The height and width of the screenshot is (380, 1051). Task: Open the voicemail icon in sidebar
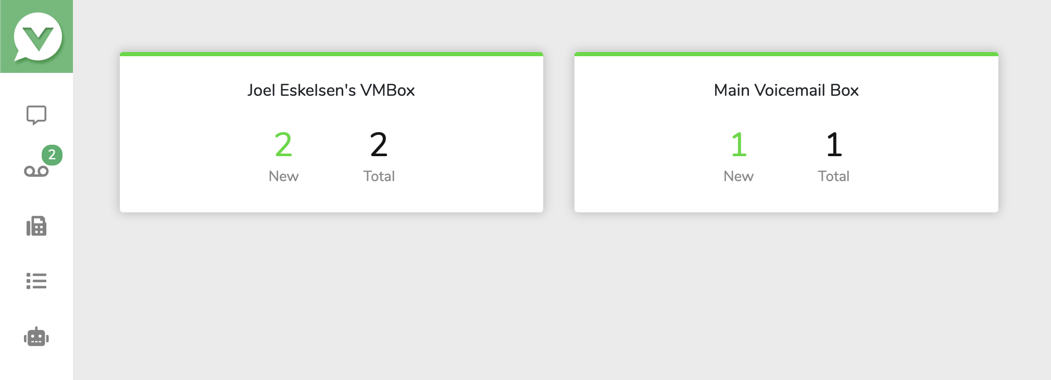(x=36, y=171)
